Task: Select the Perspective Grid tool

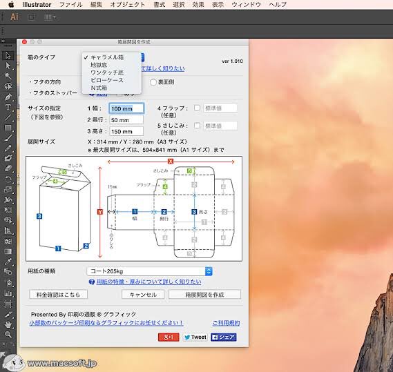Action: [8, 231]
